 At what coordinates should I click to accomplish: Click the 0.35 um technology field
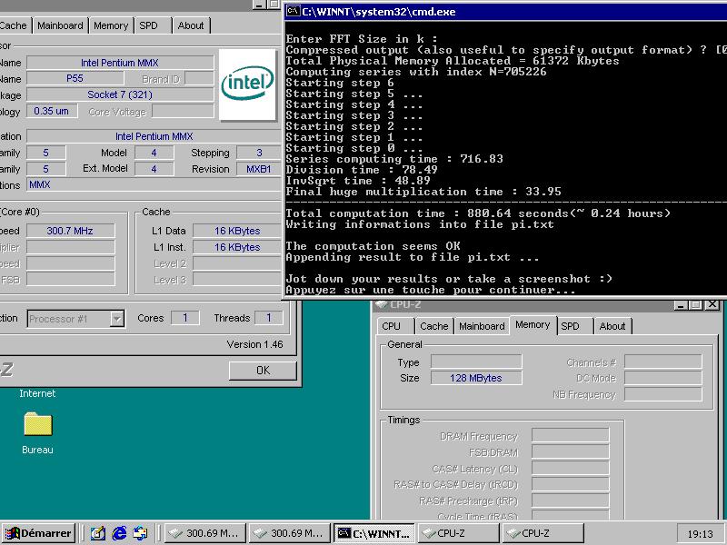click(x=52, y=111)
